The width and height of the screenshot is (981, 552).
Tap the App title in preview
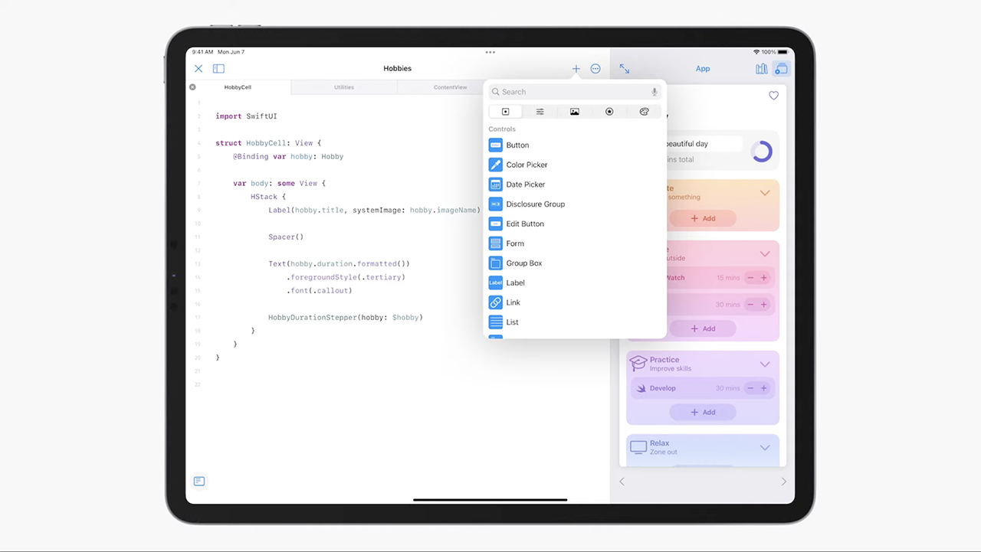click(x=703, y=69)
